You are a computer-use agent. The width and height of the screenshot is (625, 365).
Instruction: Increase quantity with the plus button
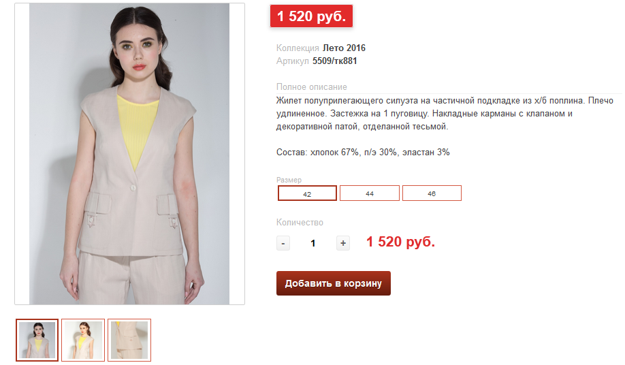[342, 243]
